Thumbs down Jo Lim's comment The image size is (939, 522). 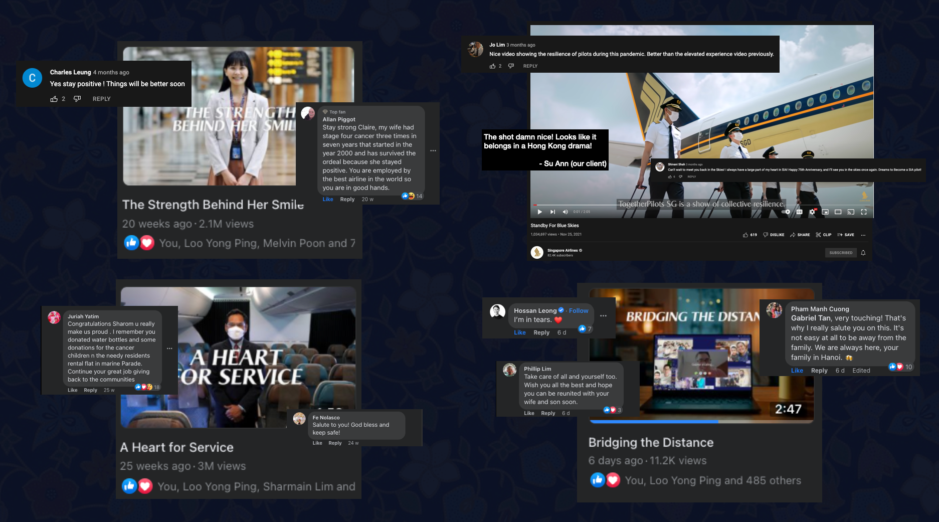(x=511, y=66)
